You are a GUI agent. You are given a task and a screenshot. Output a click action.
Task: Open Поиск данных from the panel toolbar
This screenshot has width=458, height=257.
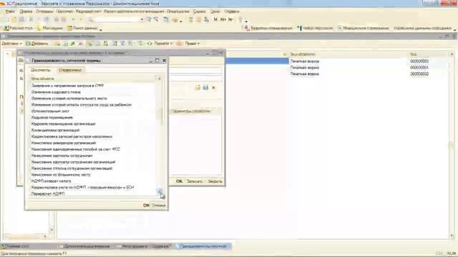click(83, 28)
